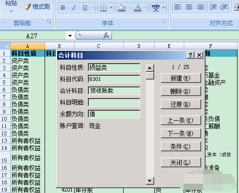Open borders dropdown arrow
Viewport: 239px width, 193px height.
click(x=111, y=8)
